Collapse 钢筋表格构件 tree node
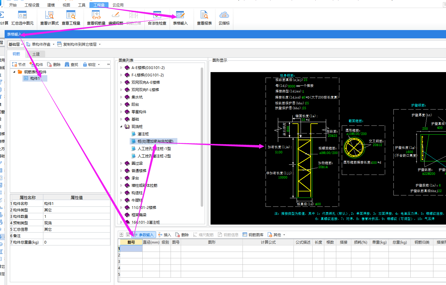Image resolution: width=446 pixels, height=285 pixels. pos(14,72)
